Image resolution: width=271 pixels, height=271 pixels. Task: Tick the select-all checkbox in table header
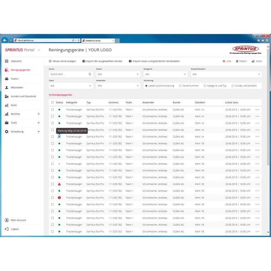point(52,102)
